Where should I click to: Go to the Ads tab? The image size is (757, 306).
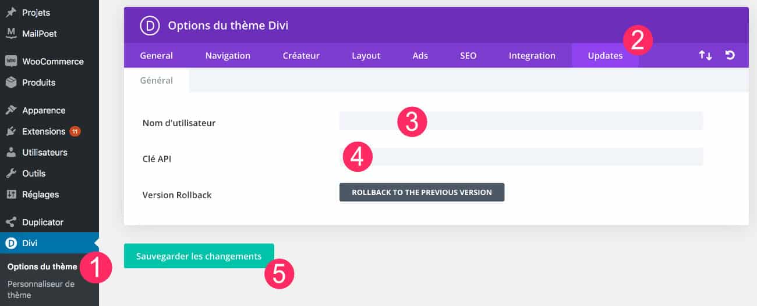(x=420, y=56)
